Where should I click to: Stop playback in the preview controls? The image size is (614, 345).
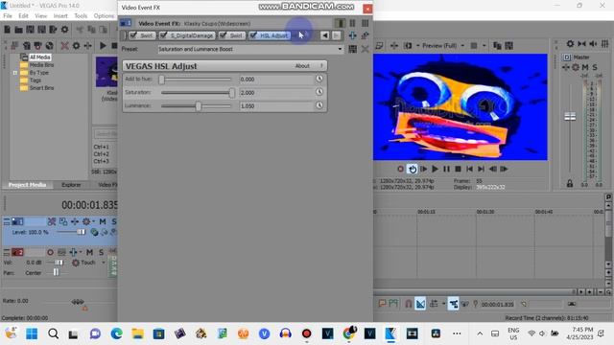[458, 169]
